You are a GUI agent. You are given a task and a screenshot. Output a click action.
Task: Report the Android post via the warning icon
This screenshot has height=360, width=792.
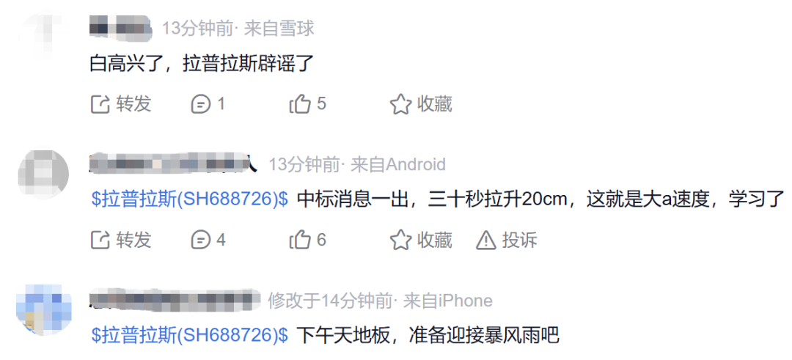(x=486, y=240)
